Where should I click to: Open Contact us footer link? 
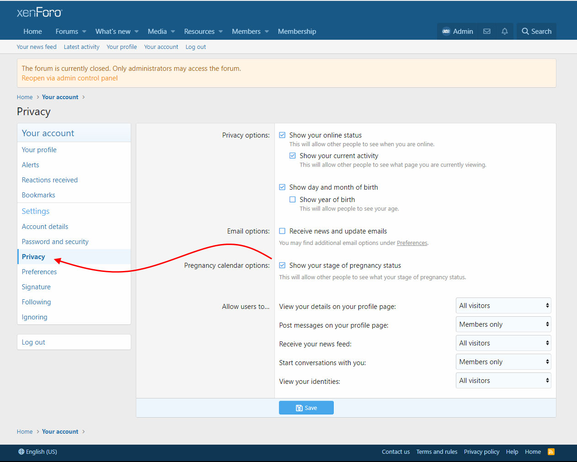(x=395, y=451)
